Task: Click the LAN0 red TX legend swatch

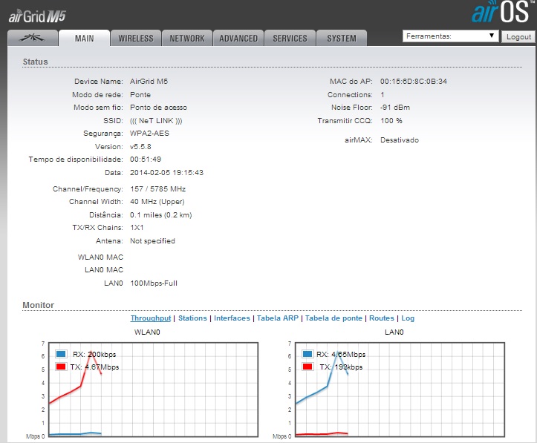Action: [x=307, y=367]
